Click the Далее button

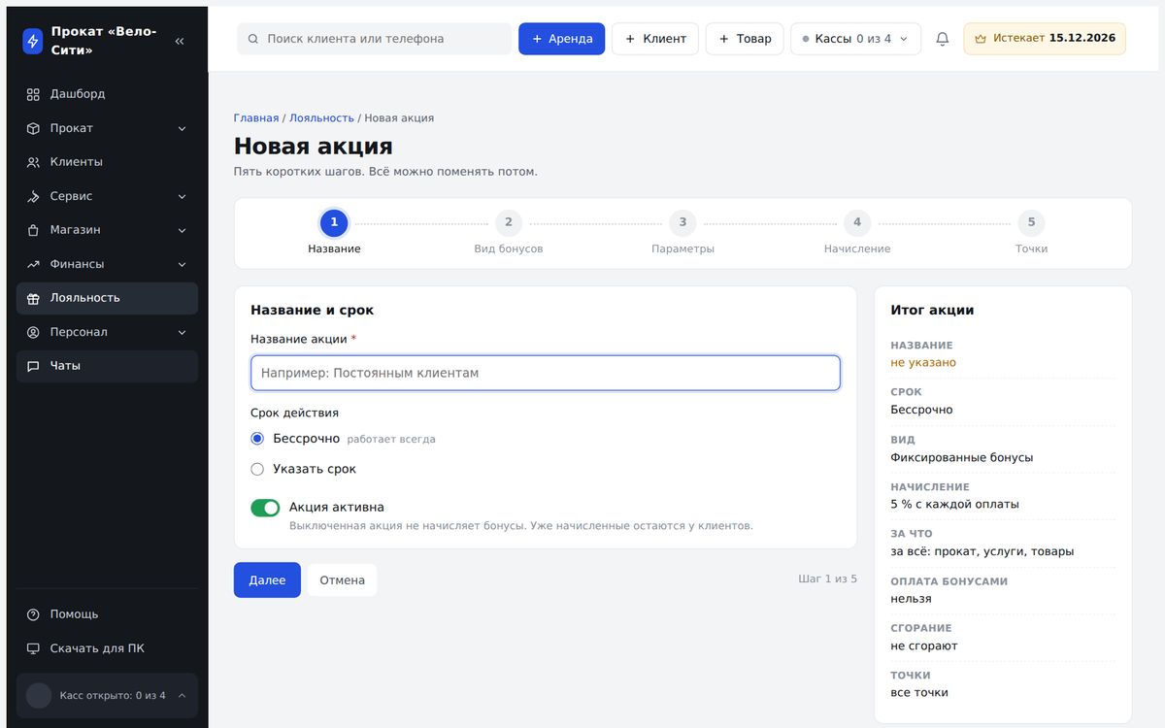click(x=267, y=580)
